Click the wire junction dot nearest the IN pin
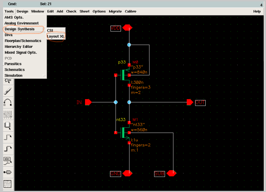 (116, 102)
